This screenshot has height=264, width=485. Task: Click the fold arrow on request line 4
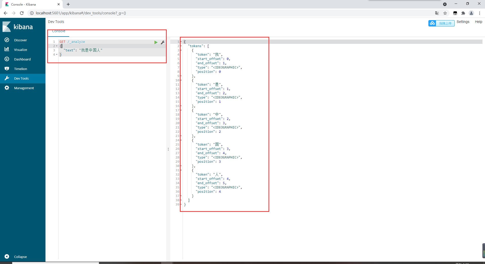57,55
